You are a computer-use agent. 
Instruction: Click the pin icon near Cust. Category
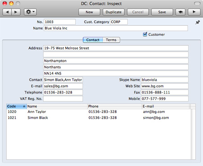click(x=198, y=22)
